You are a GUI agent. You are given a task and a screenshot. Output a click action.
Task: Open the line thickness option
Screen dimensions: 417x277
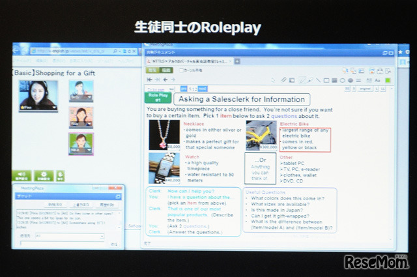(358, 80)
